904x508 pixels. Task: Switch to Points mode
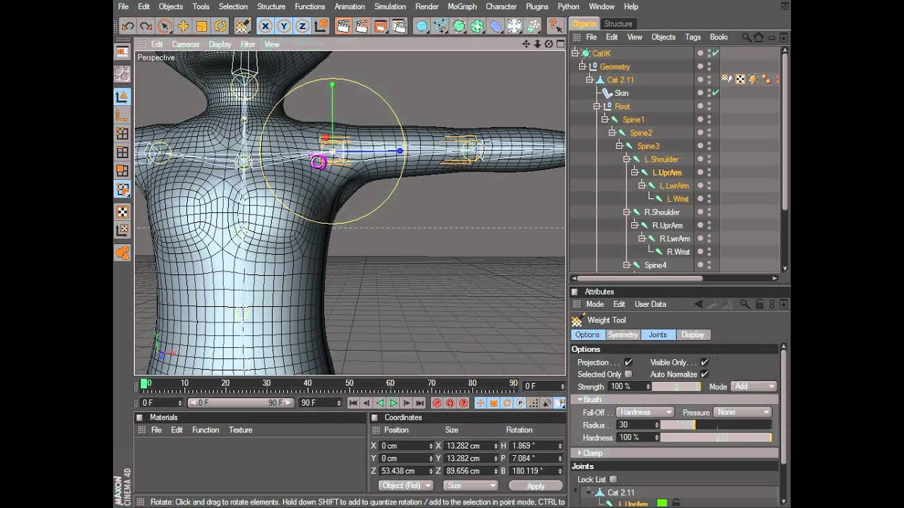pyautogui.click(x=122, y=133)
